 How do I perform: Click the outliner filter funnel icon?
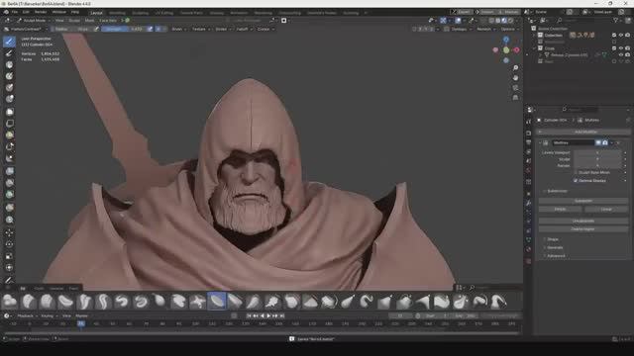(x=616, y=20)
